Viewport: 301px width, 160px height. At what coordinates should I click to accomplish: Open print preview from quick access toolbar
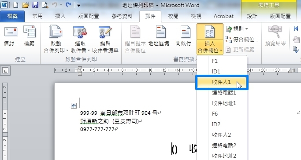(x=45, y=5)
